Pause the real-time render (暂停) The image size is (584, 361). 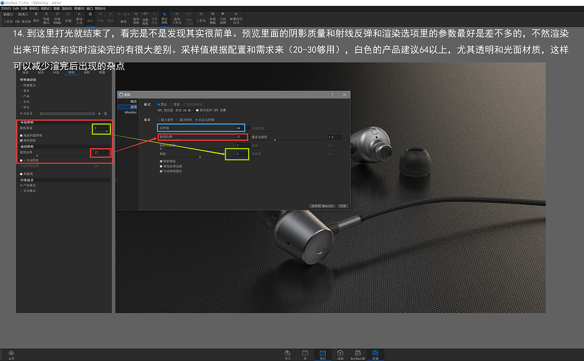click(x=36, y=18)
